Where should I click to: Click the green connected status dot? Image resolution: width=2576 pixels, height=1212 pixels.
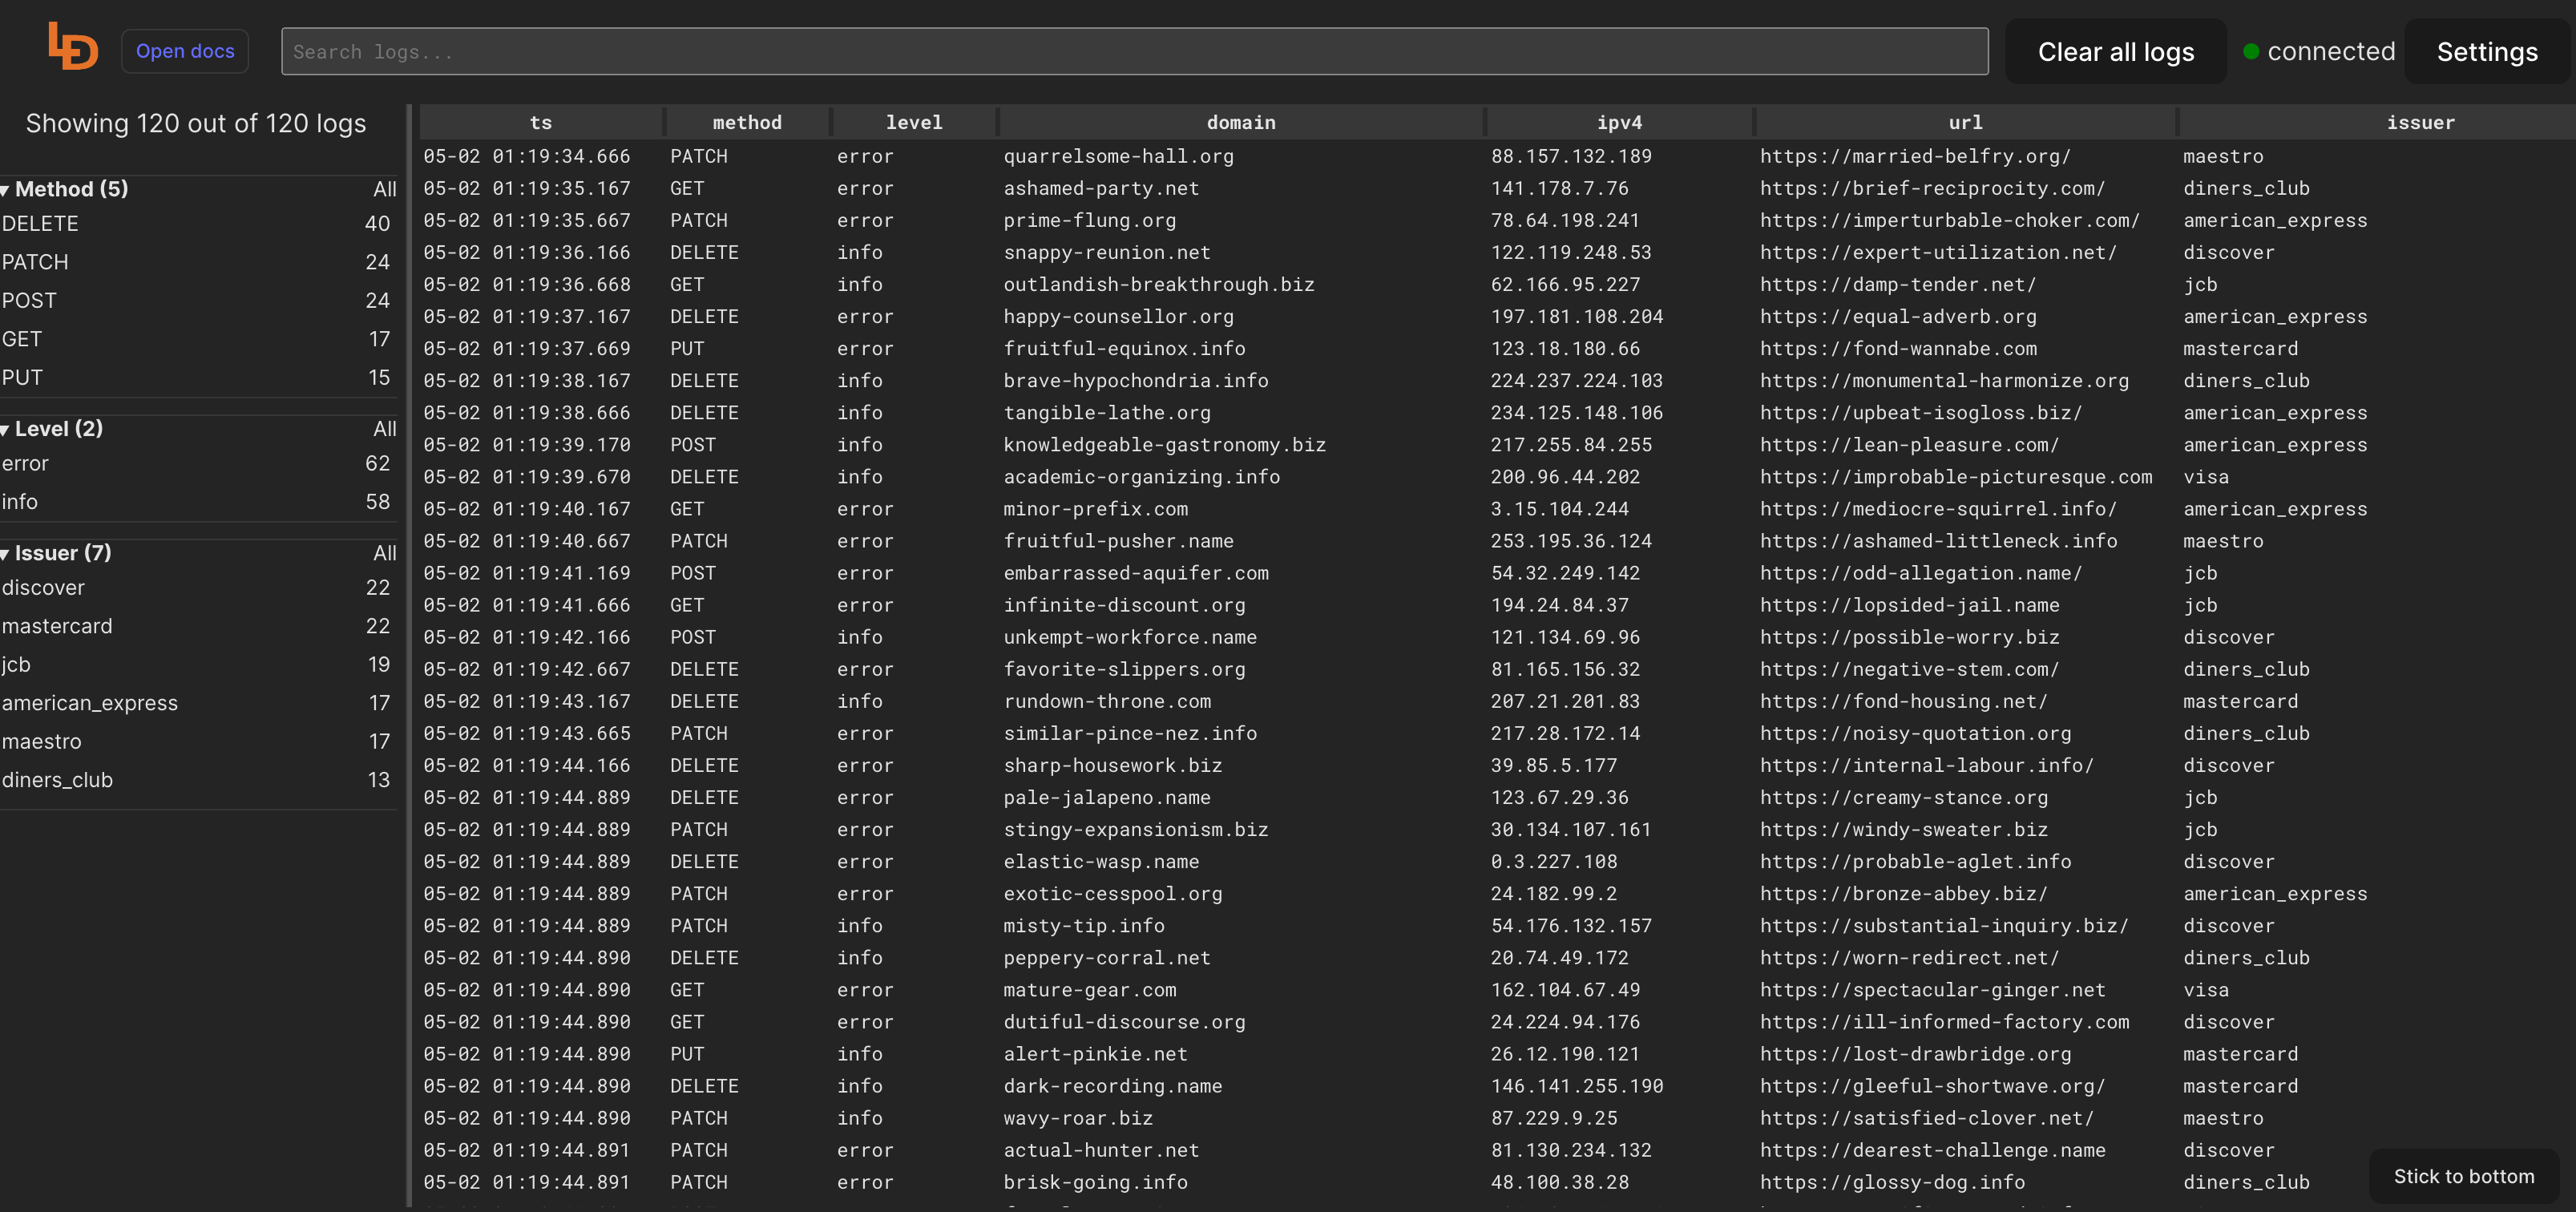[2250, 52]
